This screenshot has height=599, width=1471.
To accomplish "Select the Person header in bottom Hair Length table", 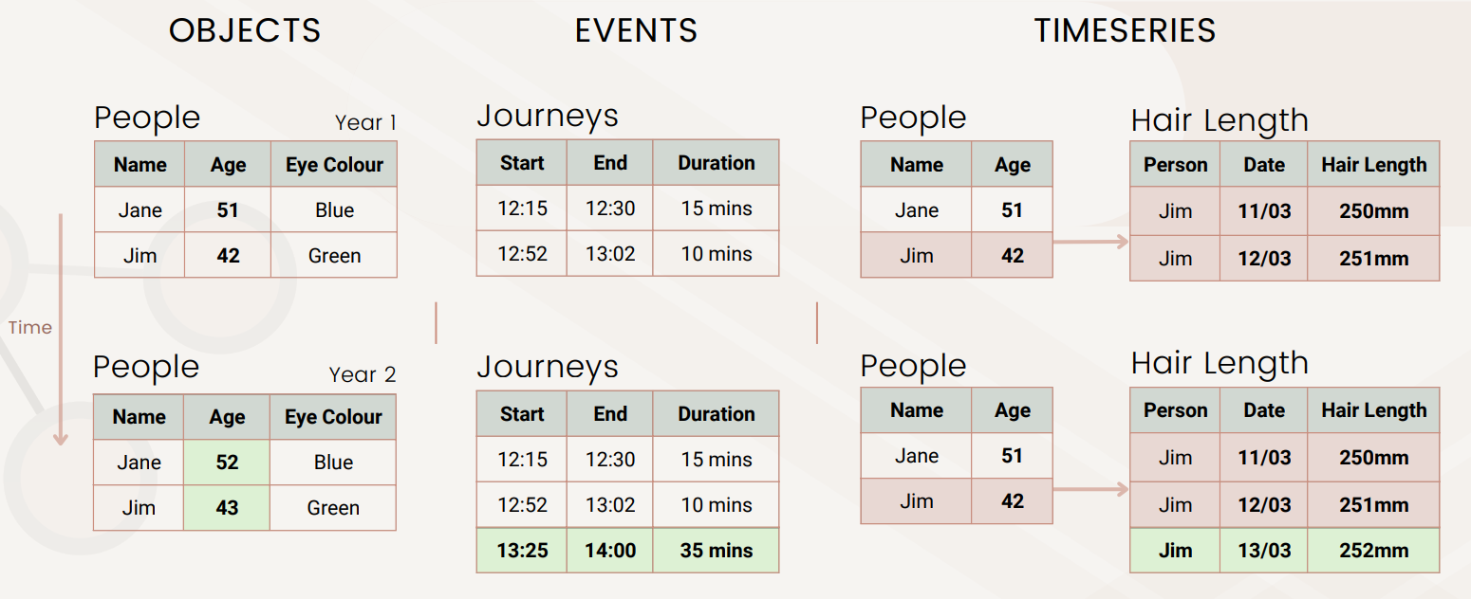I will [1176, 410].
